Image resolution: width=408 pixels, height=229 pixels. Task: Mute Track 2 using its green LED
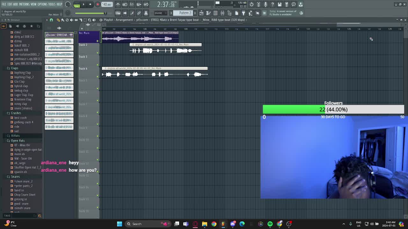point(98,53)
